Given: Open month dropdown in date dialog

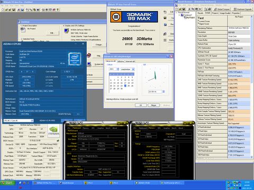Looking at the screenshot, I should pyautogui.click(x=133, y=69).
